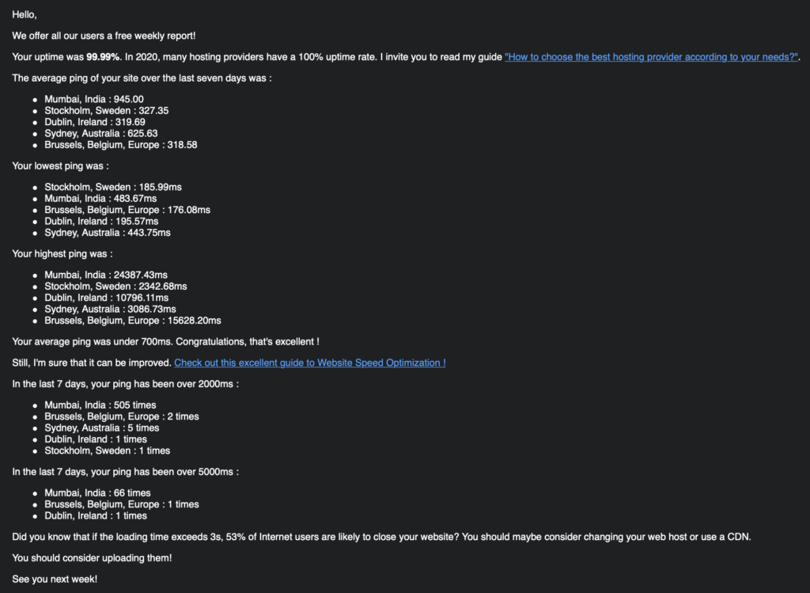810x593 pixels.
Task: Click the Mumbai average ping 945.00 line
Action: click(94, 99)
